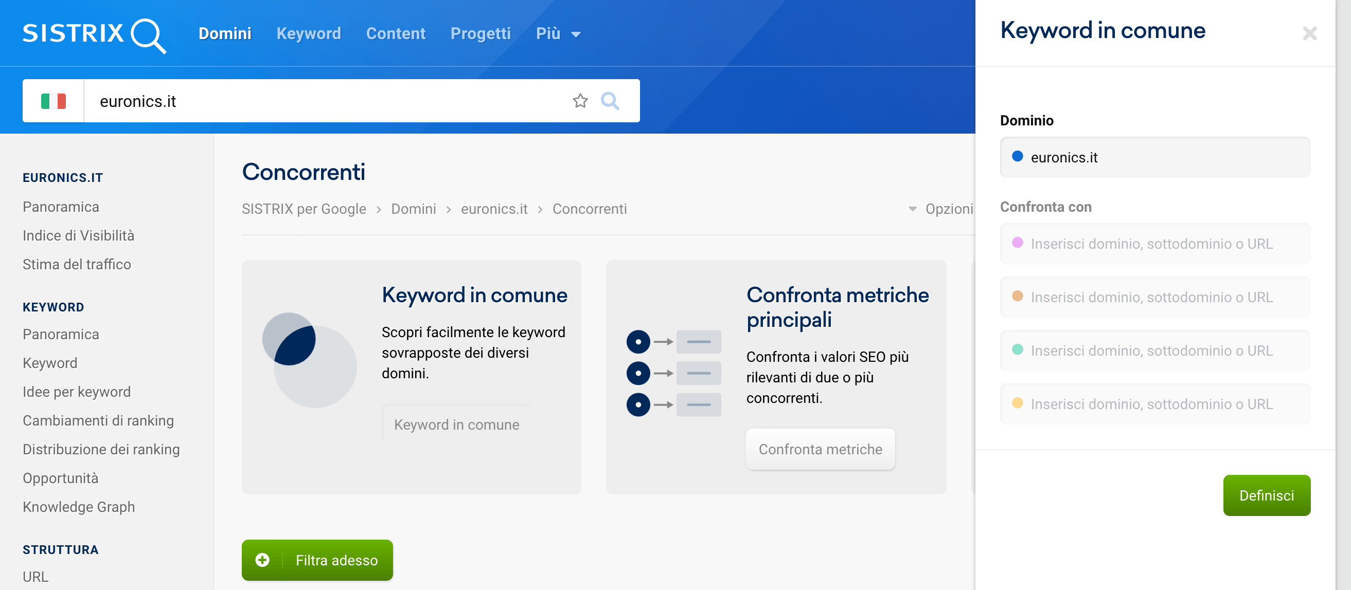The image size is (1351, 590).
Task: Open Idee per keyword
Action: (x=77, y=392)
